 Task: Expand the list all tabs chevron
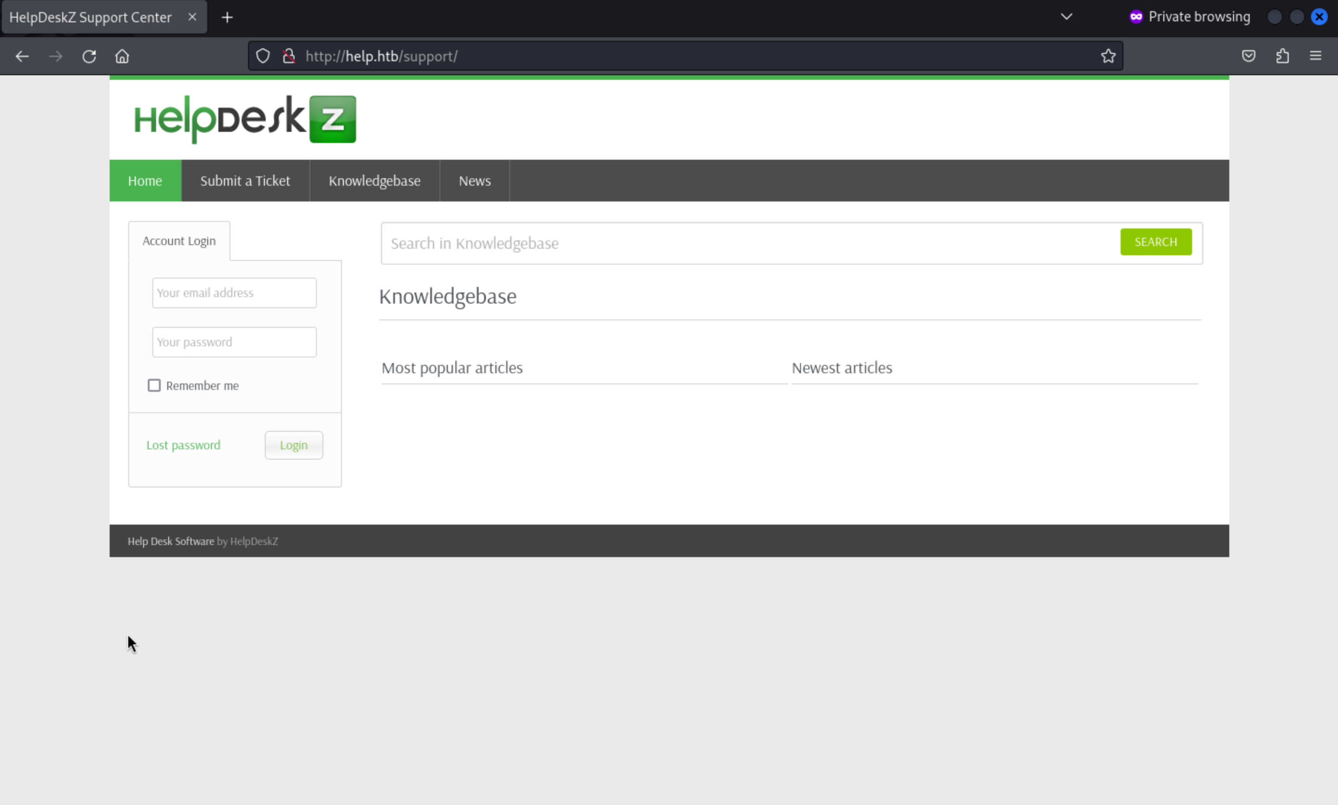1066,17
